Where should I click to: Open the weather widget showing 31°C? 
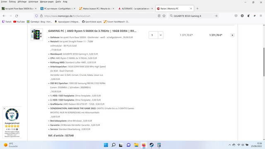pos(11,145)
